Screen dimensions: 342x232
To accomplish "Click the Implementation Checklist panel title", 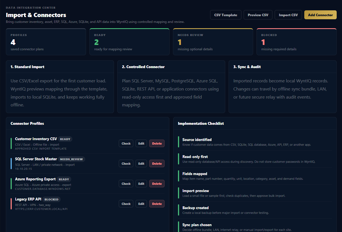I will pyautogui.click(x=201, y=123).
